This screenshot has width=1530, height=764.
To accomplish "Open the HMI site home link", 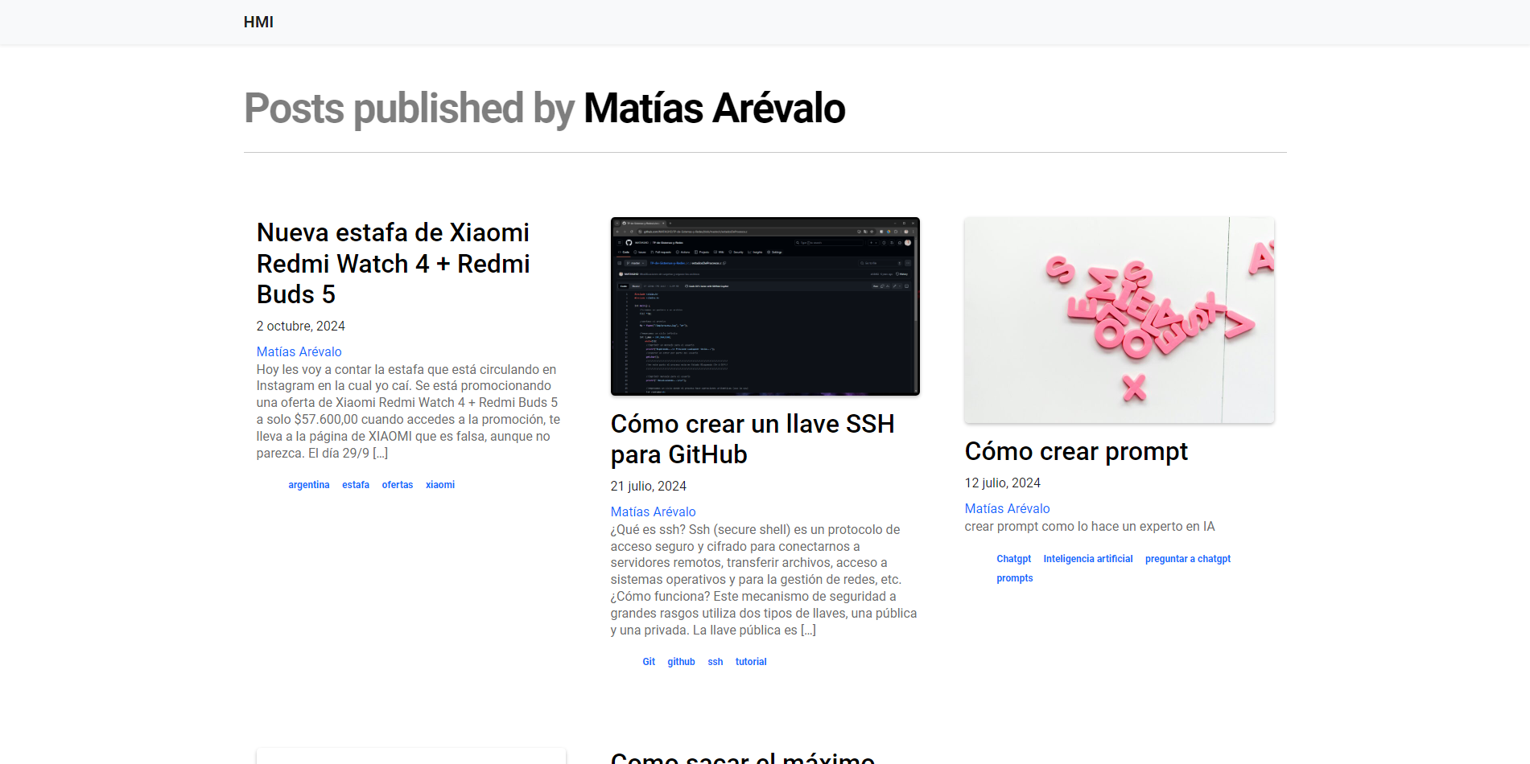I will (x=258, y=22).
